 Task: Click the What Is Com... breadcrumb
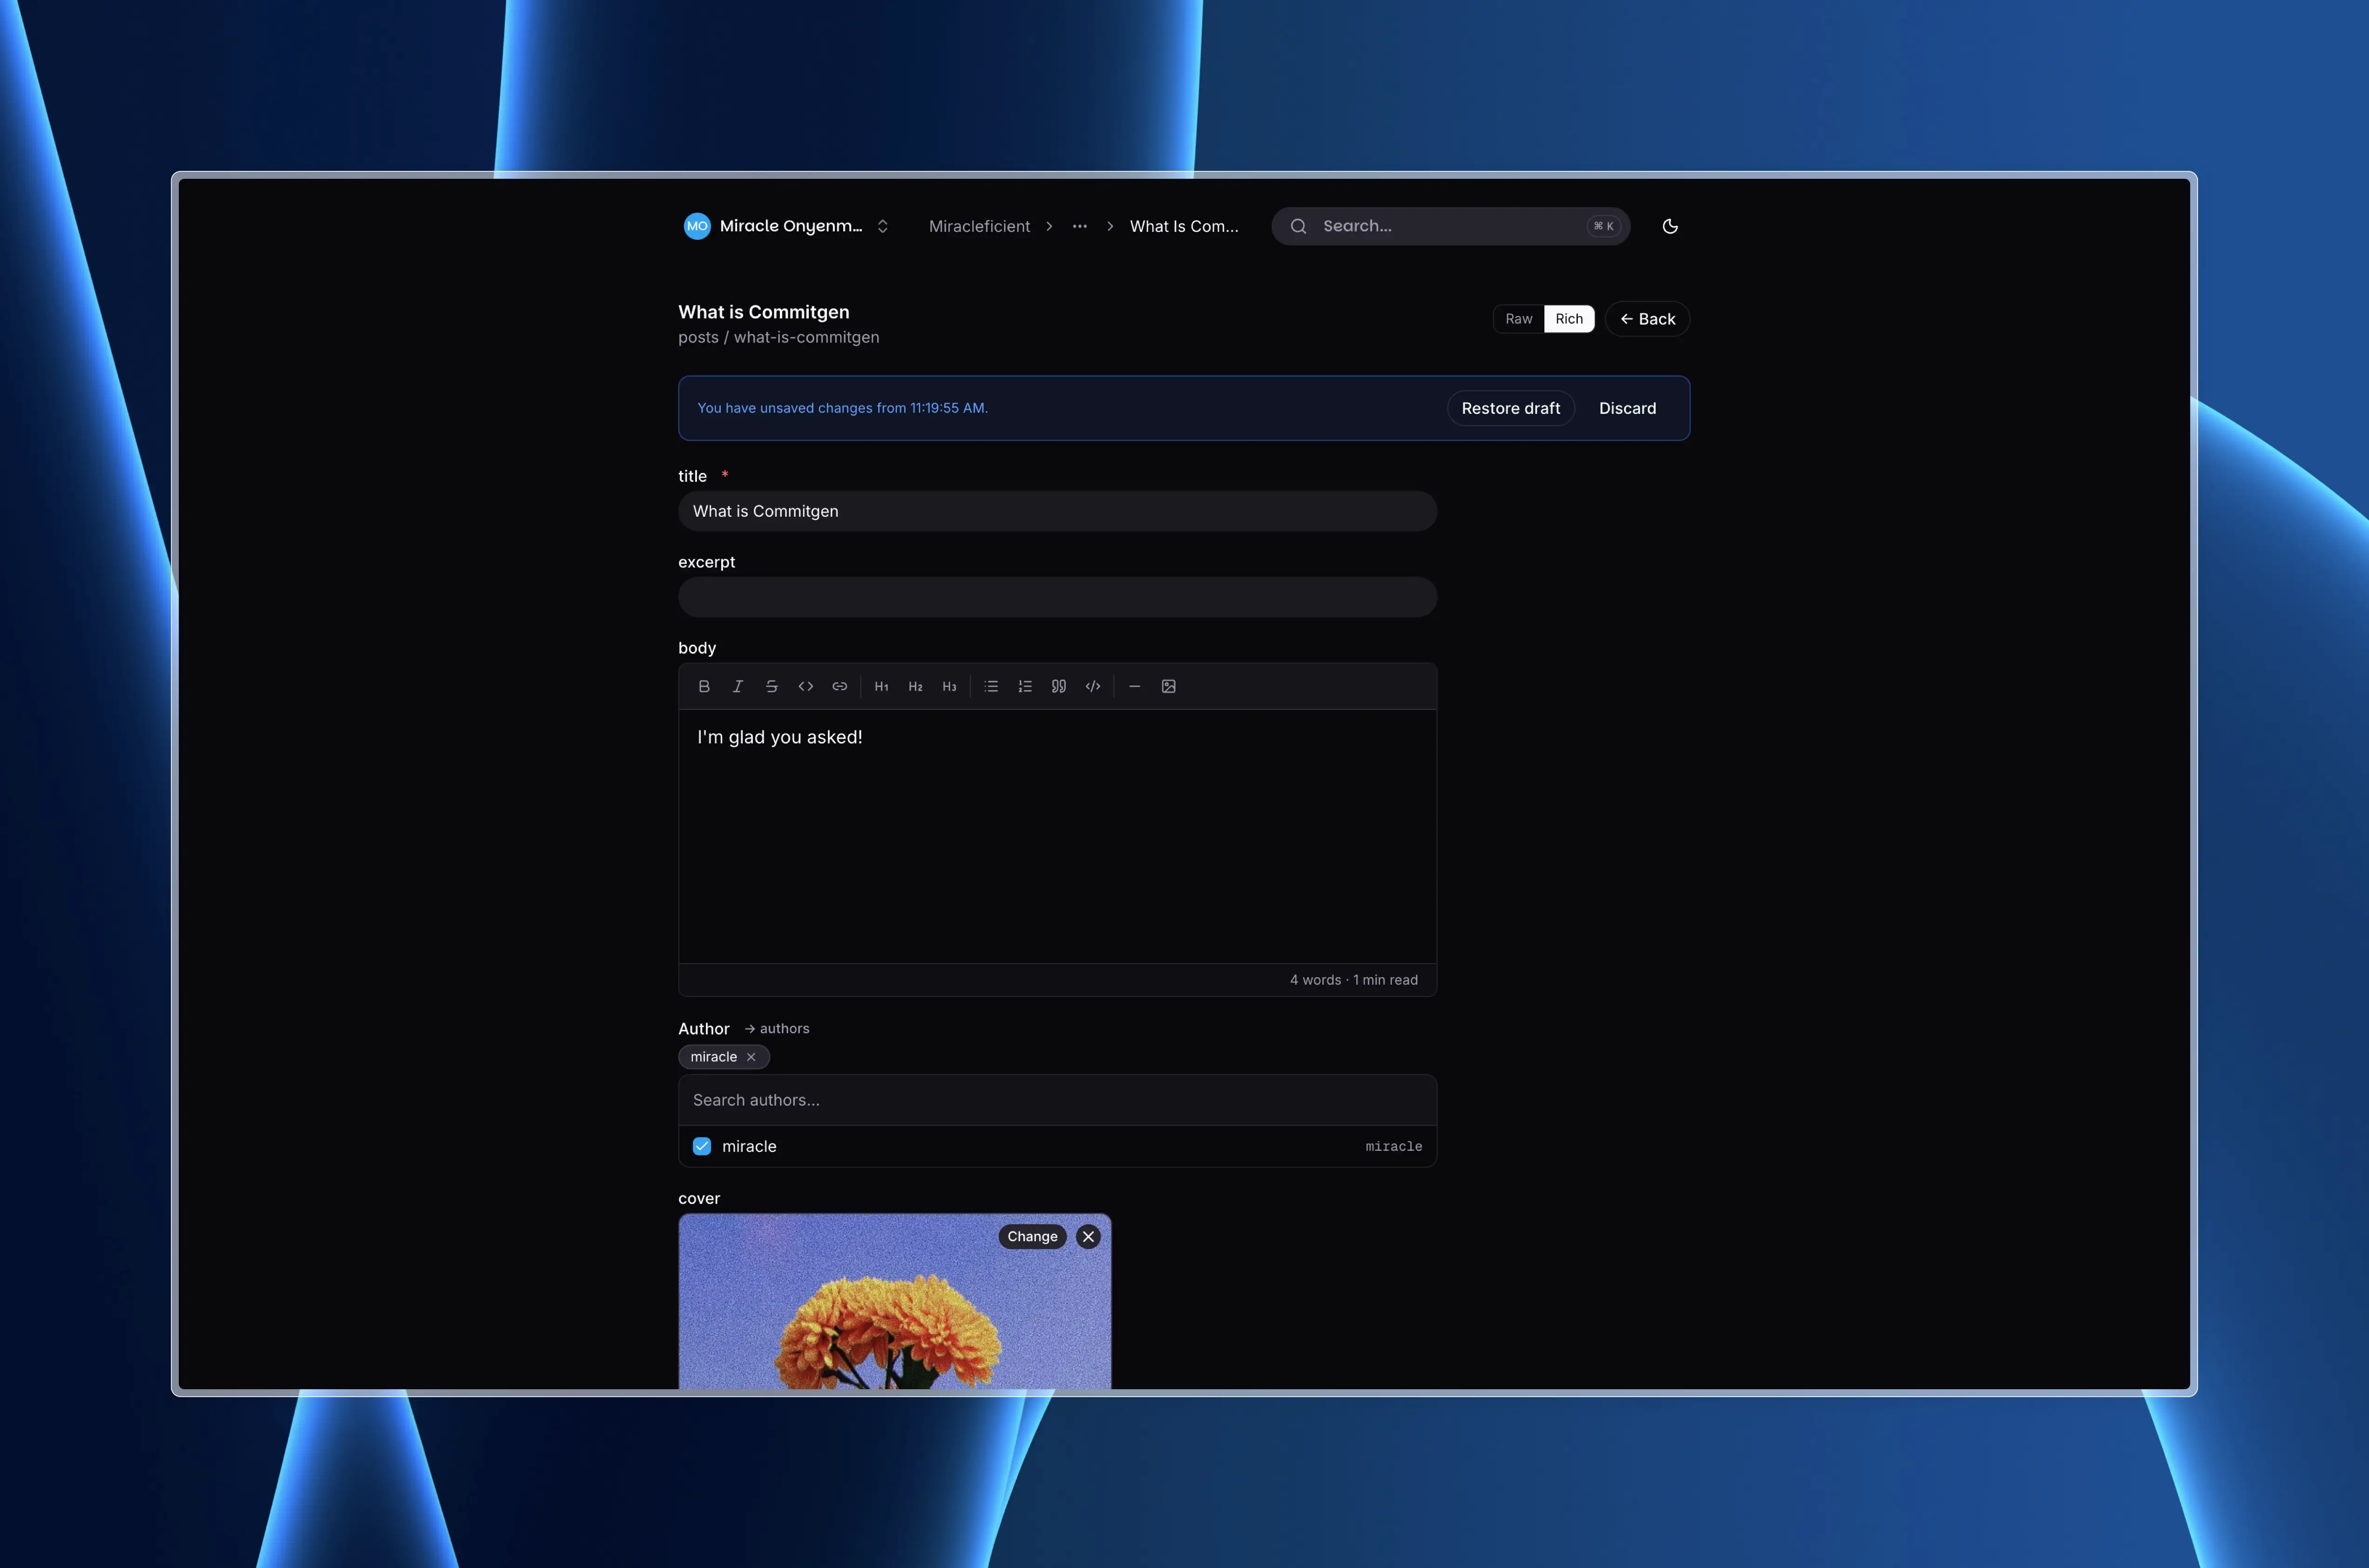point(1184,226)
